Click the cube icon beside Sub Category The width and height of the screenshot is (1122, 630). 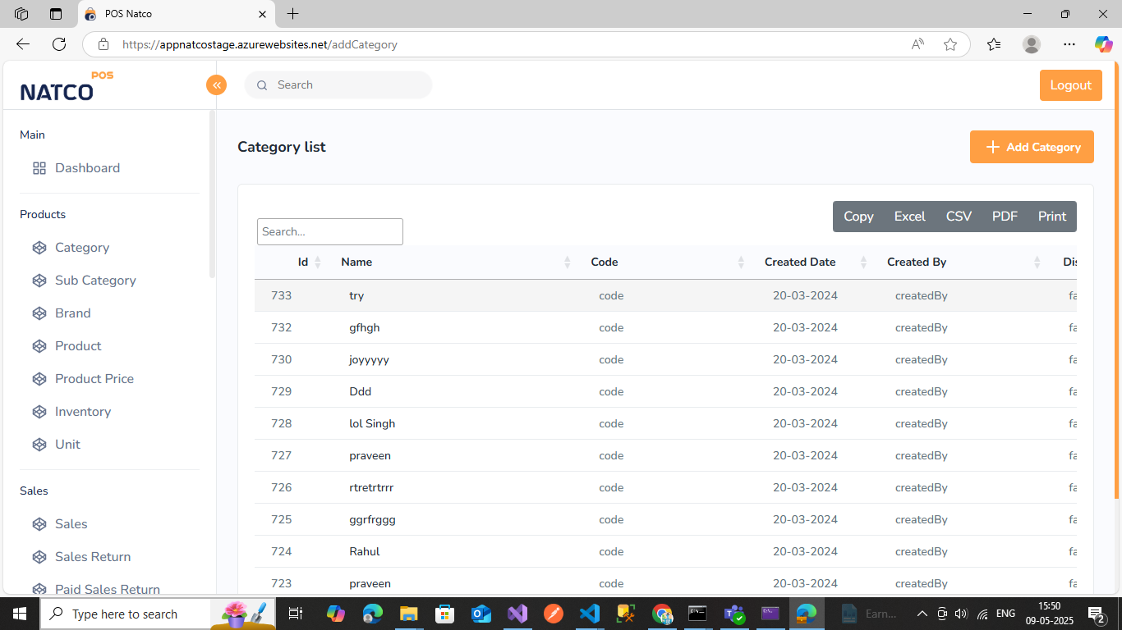pos(39,281)
